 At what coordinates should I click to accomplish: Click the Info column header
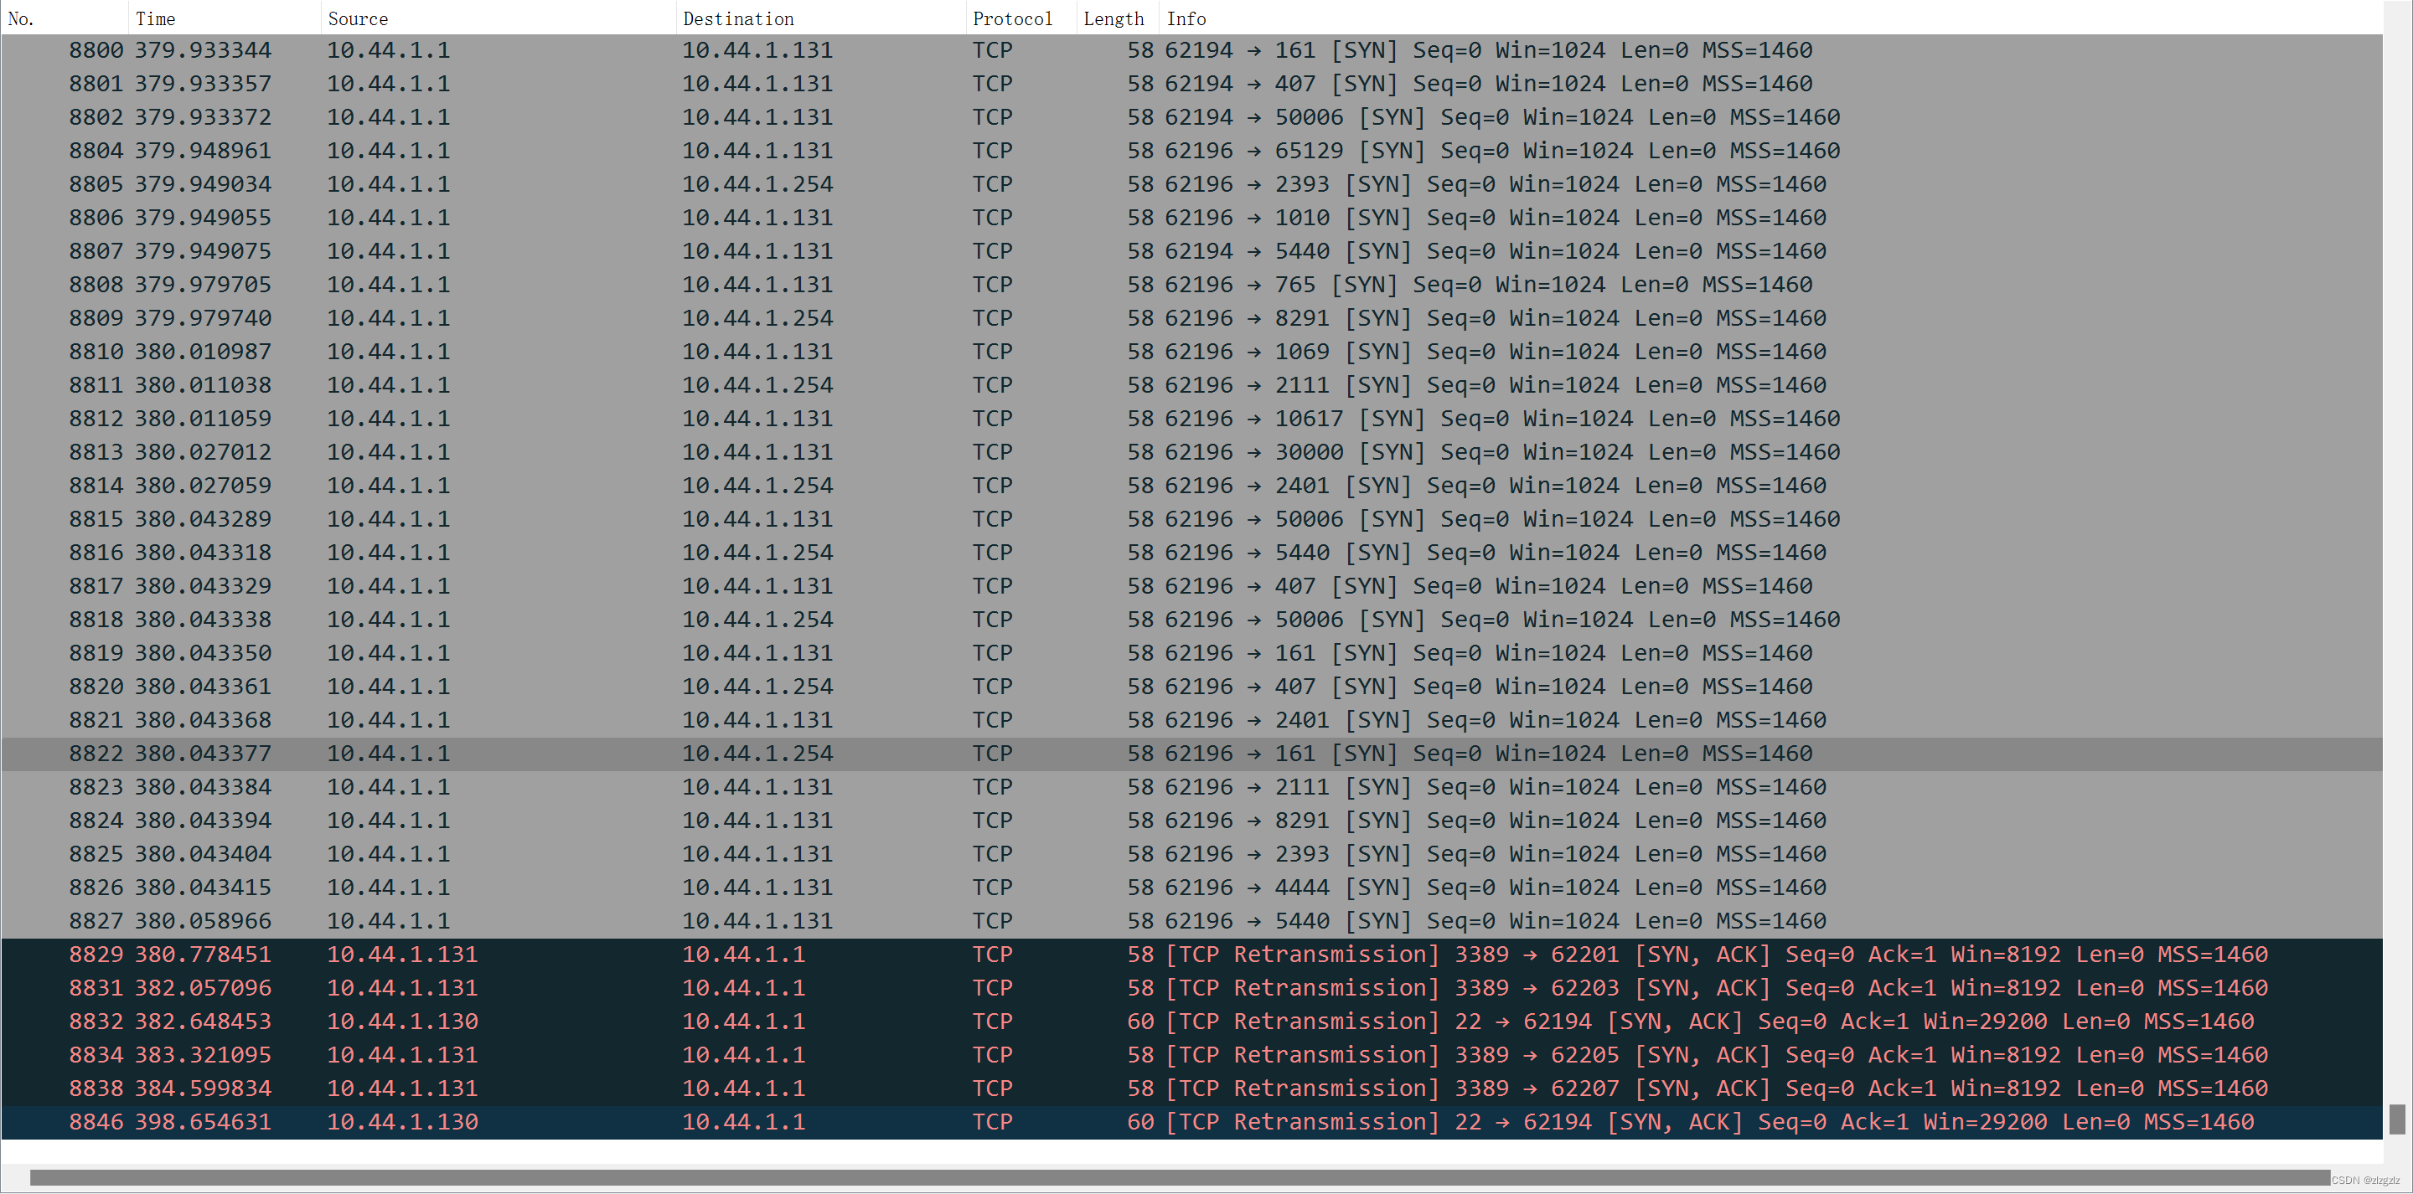coord(1185,18)
